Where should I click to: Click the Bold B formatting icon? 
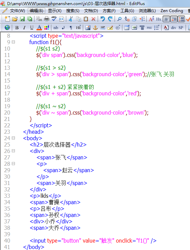click(17, 28)
